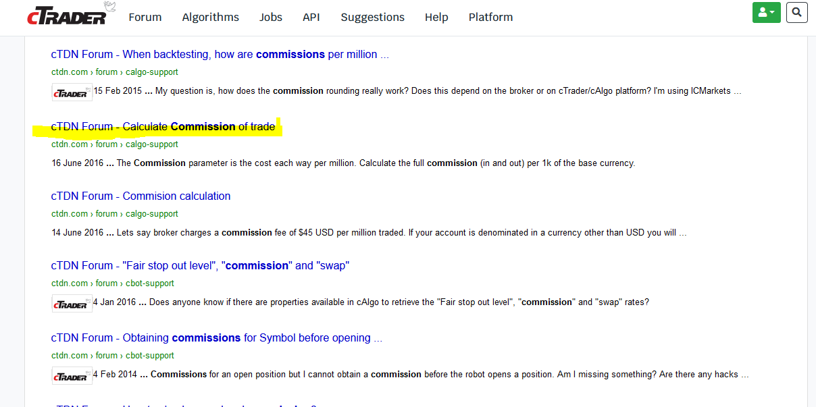Select Jobs in the navigation bar
Image resolution: width=816 pixels, height=407 pixels.
pos(271,17)
